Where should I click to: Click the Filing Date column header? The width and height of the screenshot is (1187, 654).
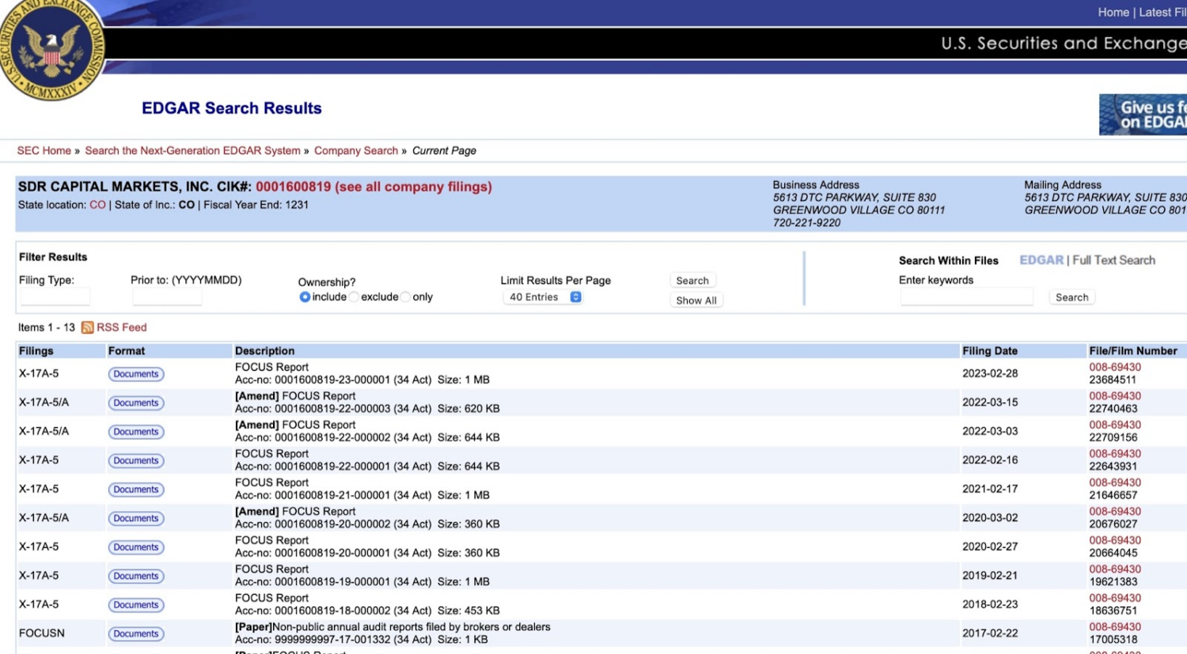pyautogui.click(x=990, y=351)
